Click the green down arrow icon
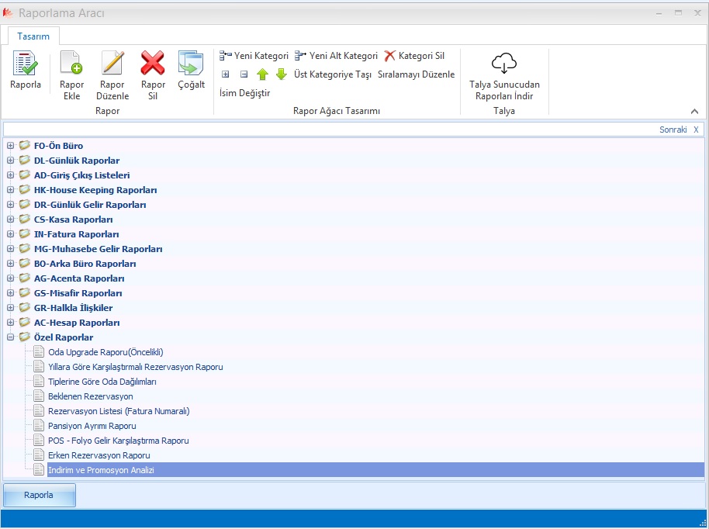The height and width of the screenshot is (529, 709). tap(282, 74)
